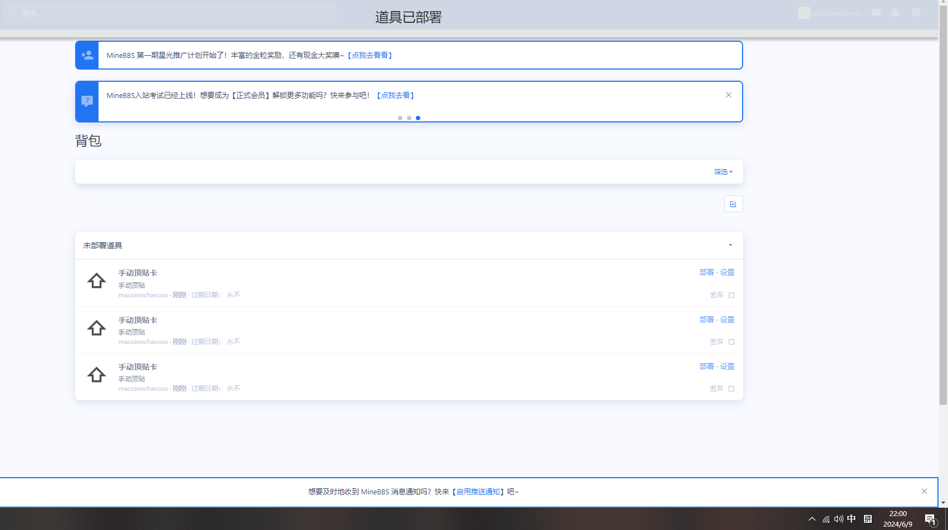Click 部署 for the first 手动顶贴卡
Screen dimensions: 948x530
706,272
